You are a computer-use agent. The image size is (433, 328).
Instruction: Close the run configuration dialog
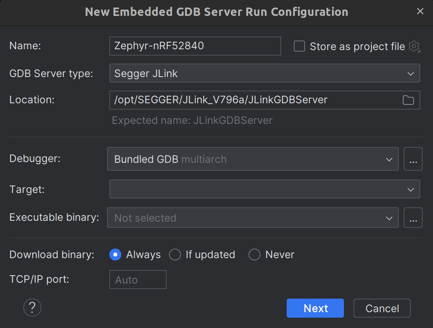tap(420, 11)
